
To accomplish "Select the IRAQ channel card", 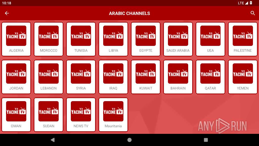I will [x=113, y=77].
